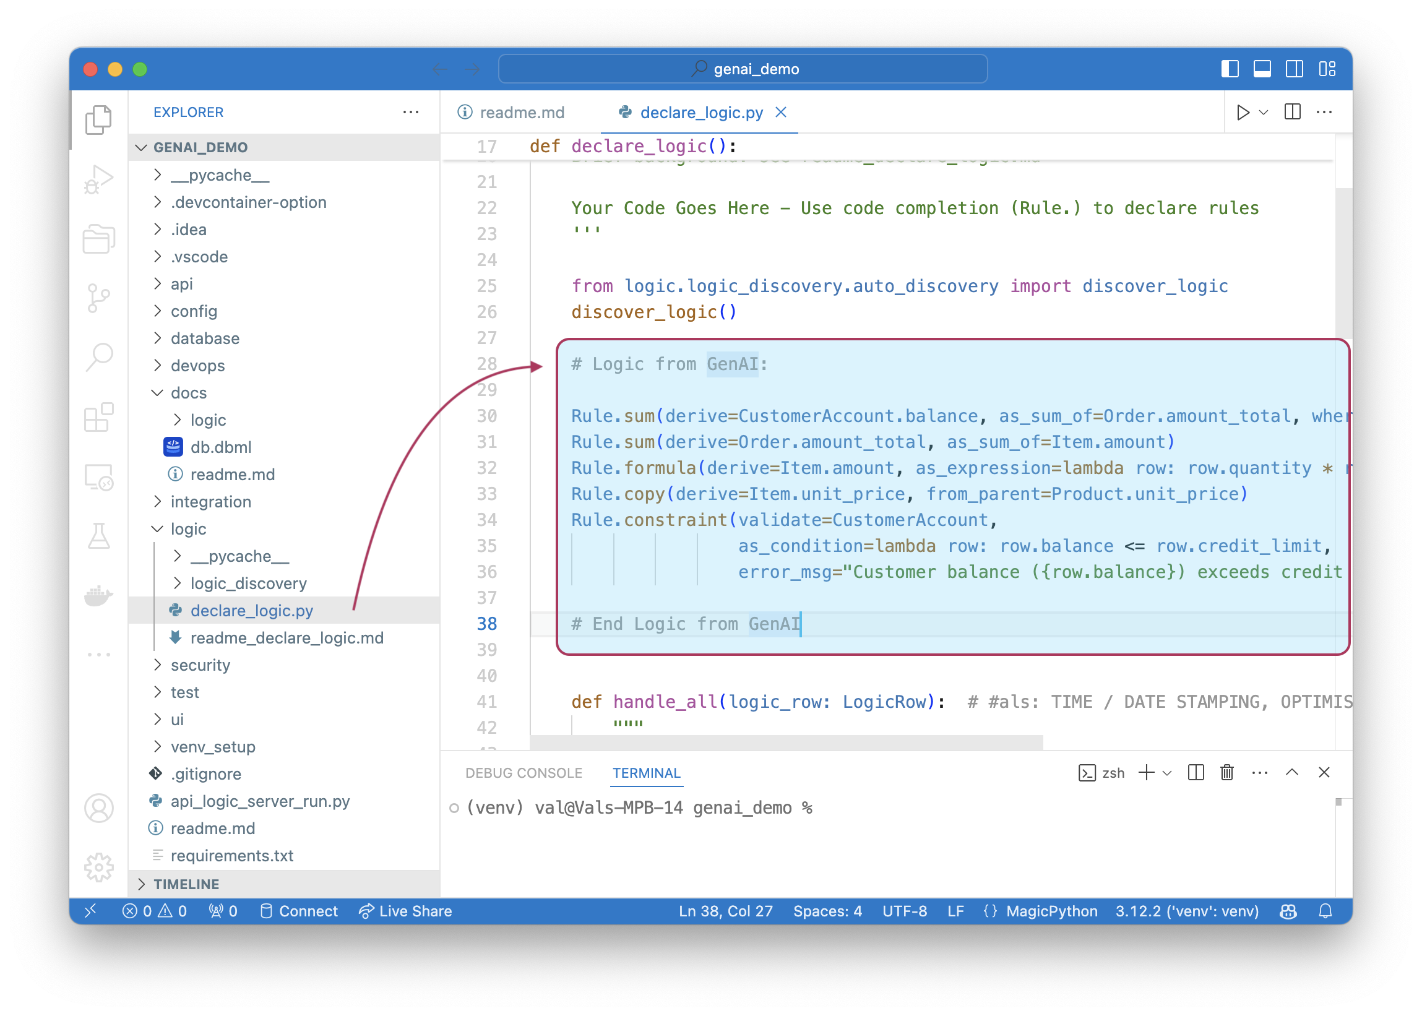This screenshot has height=1016, width=1422.
Task: Open additional views ellipsis in activity bar
Action: (98, 655)
